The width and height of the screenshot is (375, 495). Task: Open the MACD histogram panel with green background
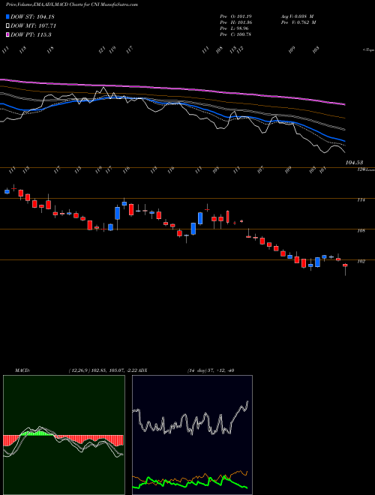pos(64,435)
